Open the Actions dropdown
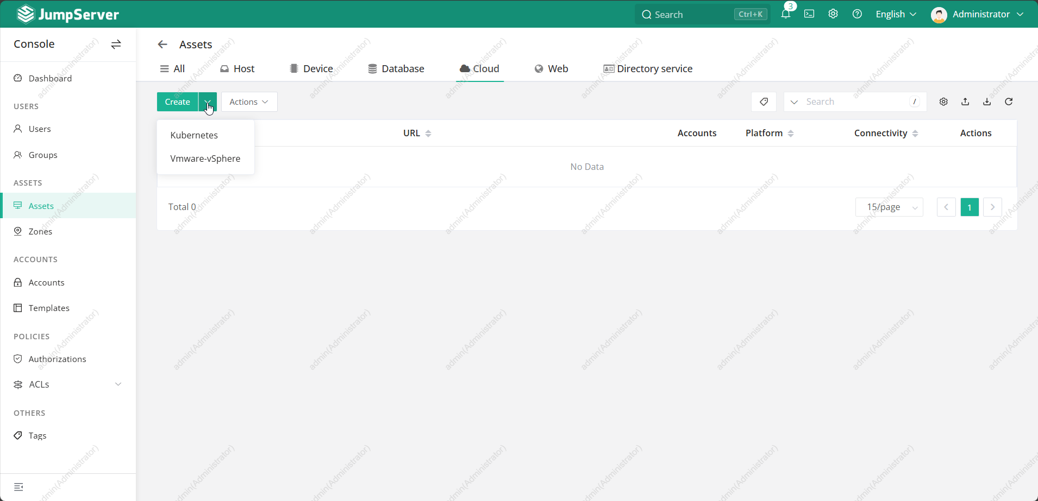The image size is (1038, 501). pyautogui.click(x=249, y=102)
